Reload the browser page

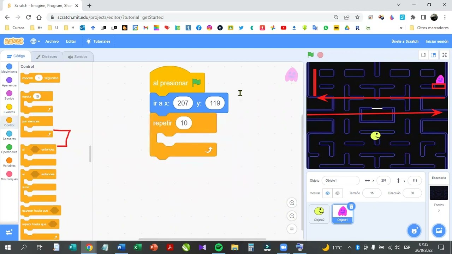coord(28,17)
